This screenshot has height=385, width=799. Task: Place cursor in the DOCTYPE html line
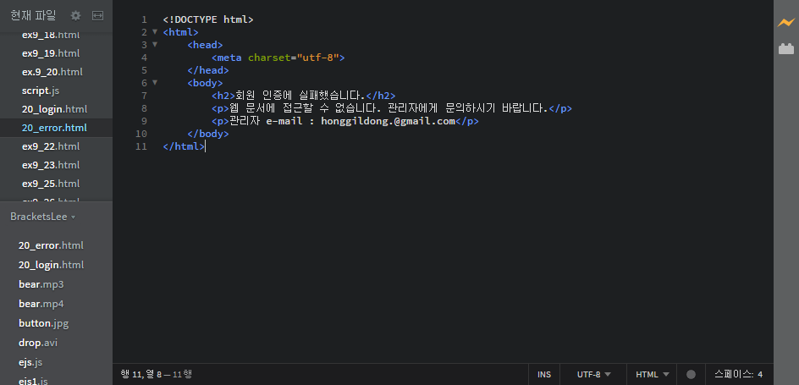208,19
